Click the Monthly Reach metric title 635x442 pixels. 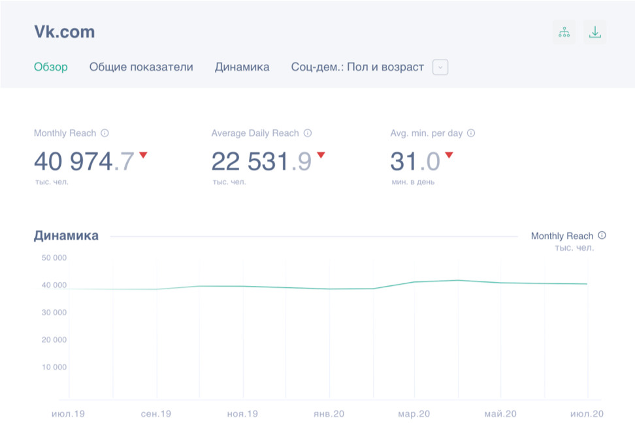65,133
